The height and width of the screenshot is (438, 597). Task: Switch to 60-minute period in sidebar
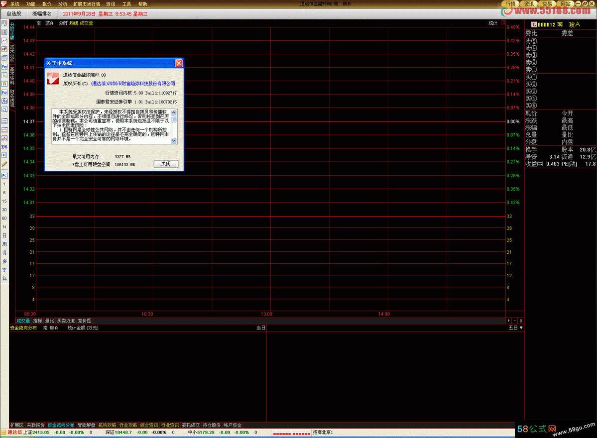(x=4, y=219)
